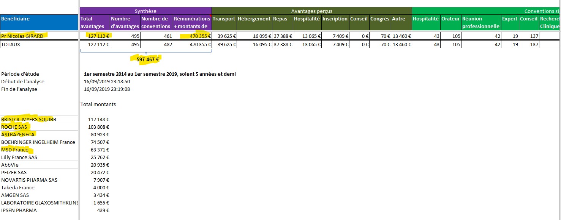Click the 4 000 € amount
The image size is (561, 220).
tap(101, 187)
